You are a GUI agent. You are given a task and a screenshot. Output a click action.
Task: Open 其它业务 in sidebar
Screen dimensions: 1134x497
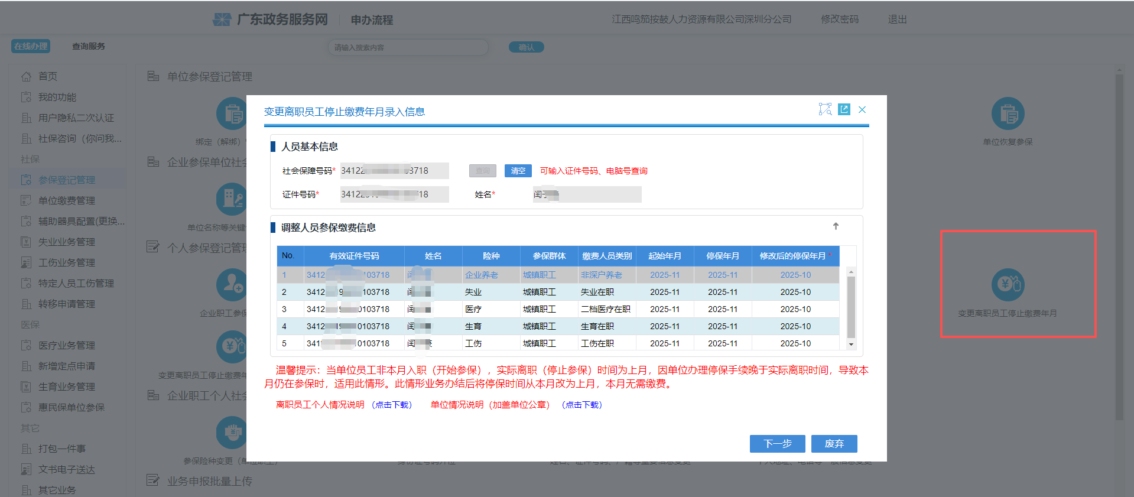point(57,490)
